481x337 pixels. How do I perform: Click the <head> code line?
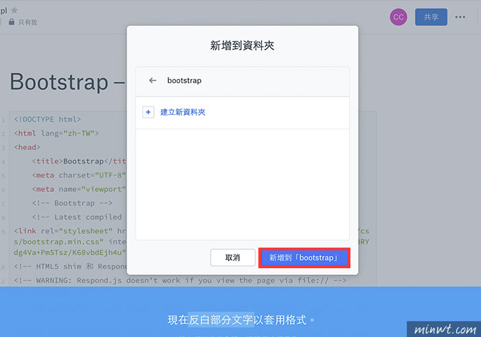[27, 147]
